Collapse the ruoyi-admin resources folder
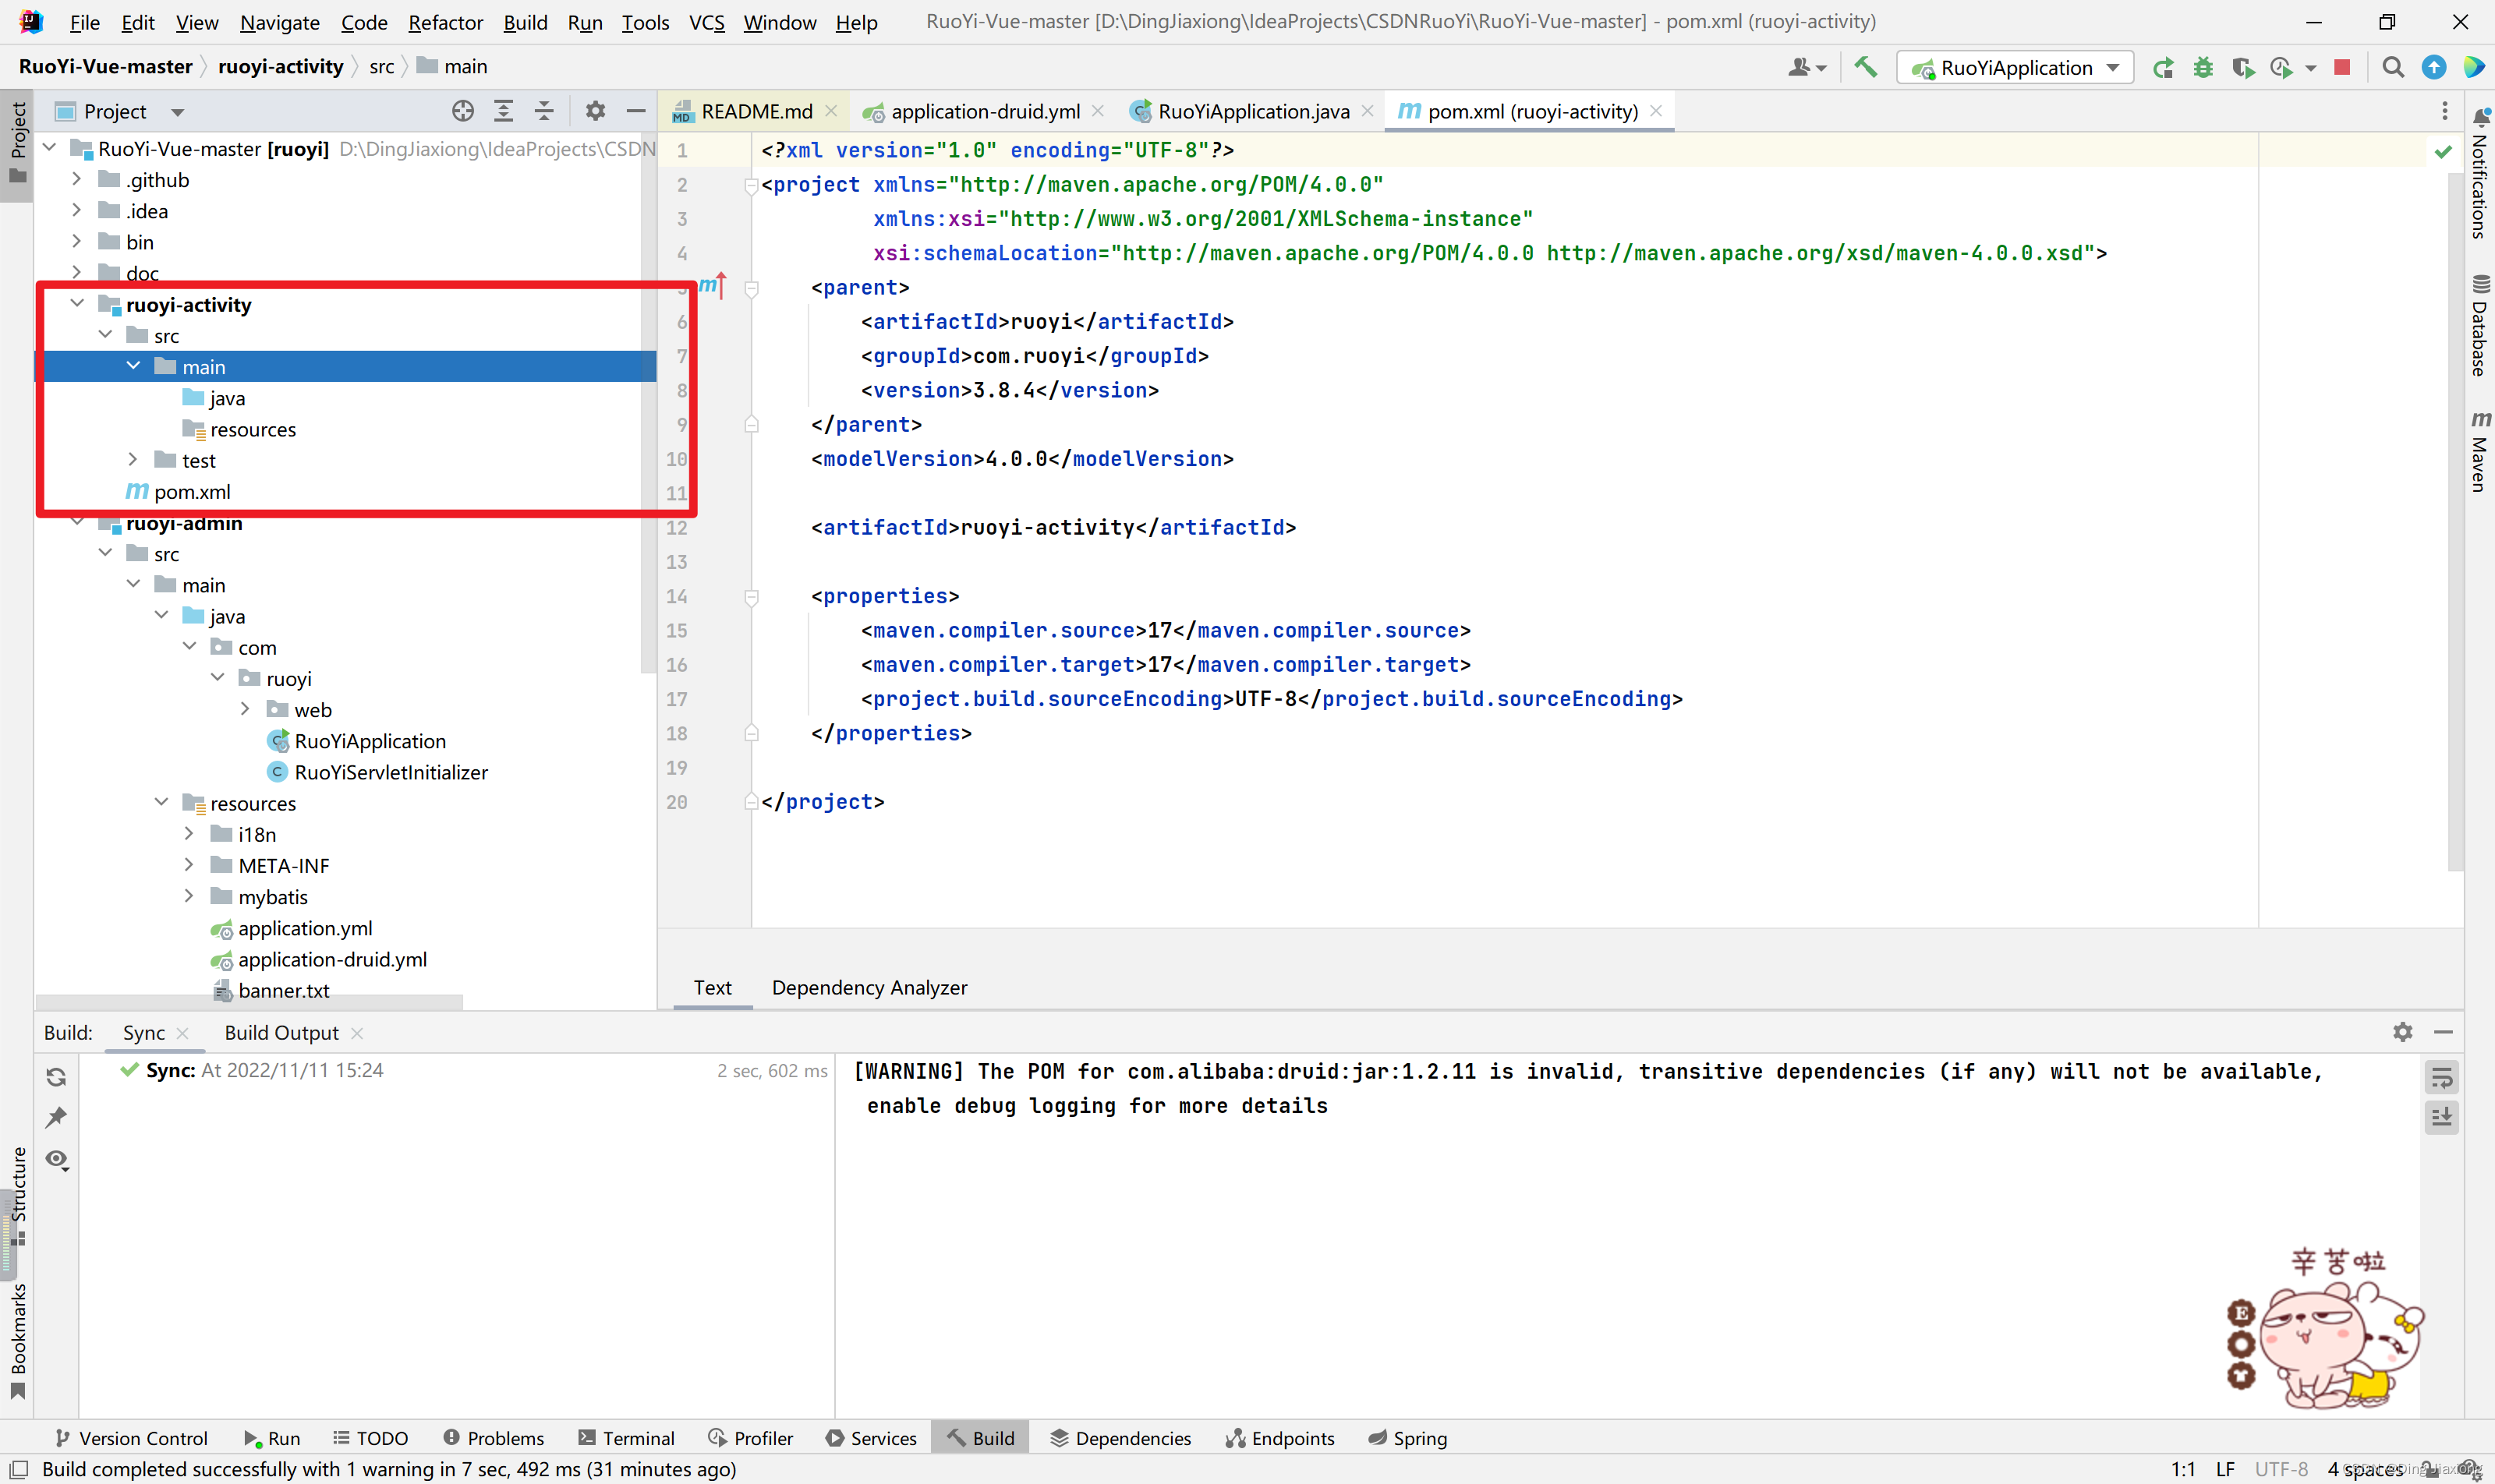This screenshot has width=2495, height=1484. 161,802
